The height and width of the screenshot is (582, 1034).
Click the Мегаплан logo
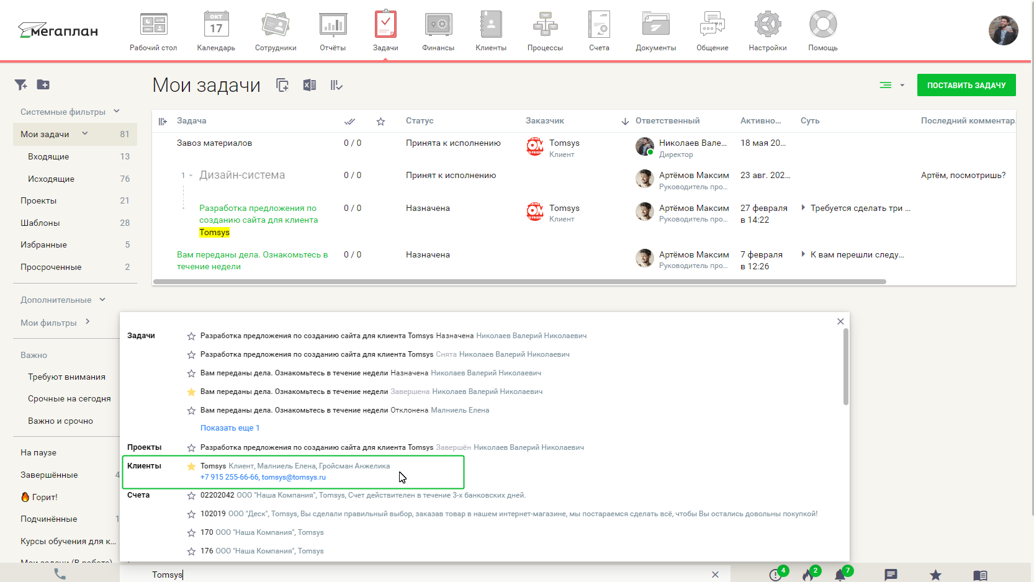58,30
